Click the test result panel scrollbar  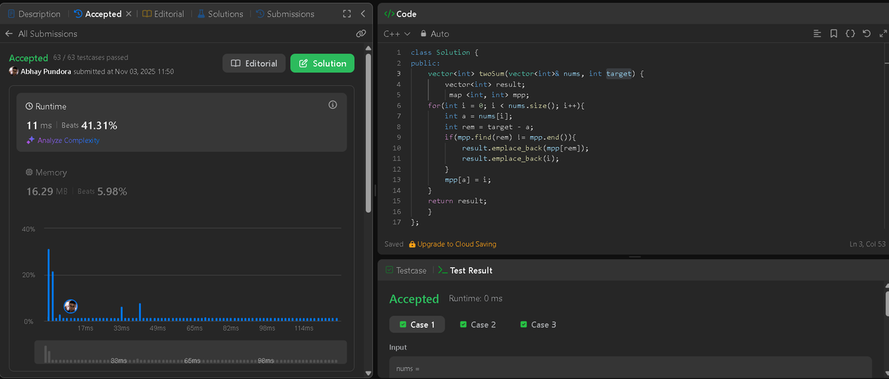point(887,303)
